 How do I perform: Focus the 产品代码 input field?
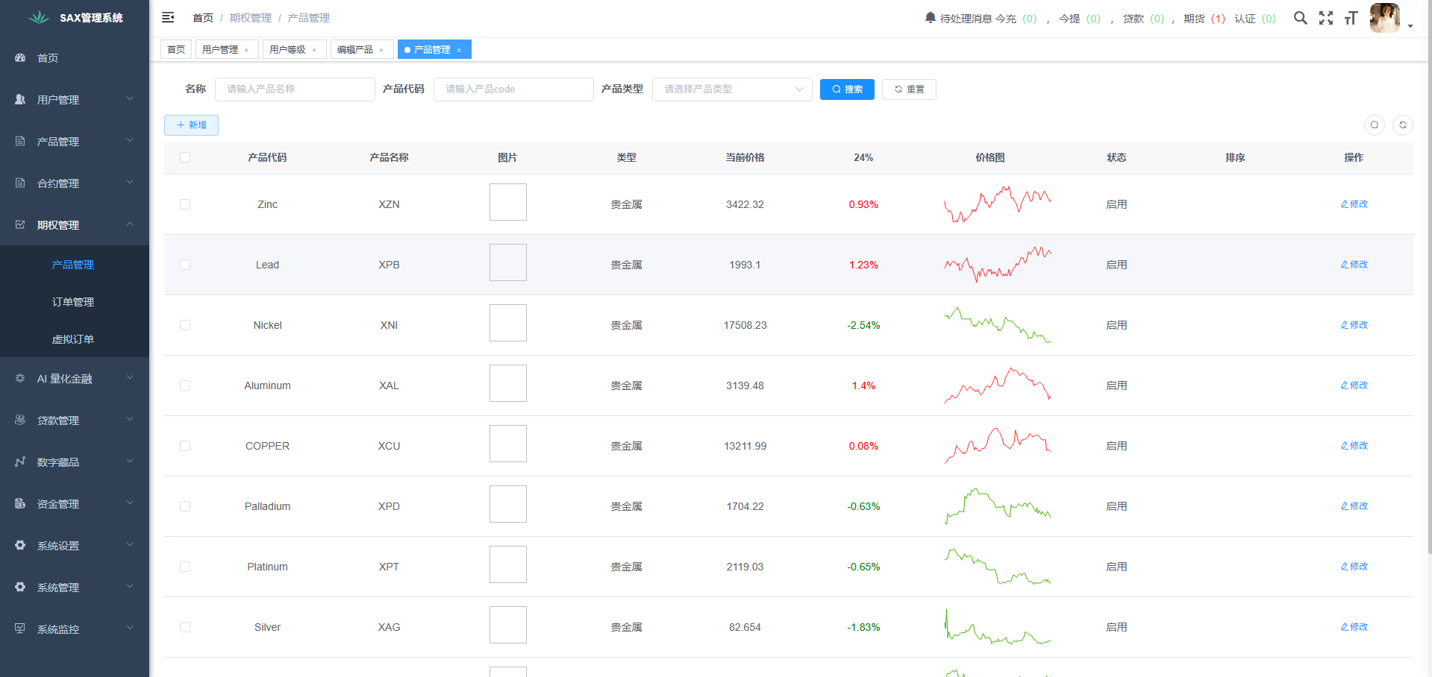click(x=513, y=89)
